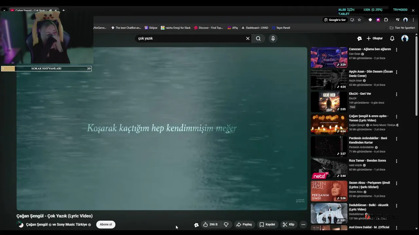Open Canozan - Ağlama ben ağlarım thumbnail

pos(329,57)
